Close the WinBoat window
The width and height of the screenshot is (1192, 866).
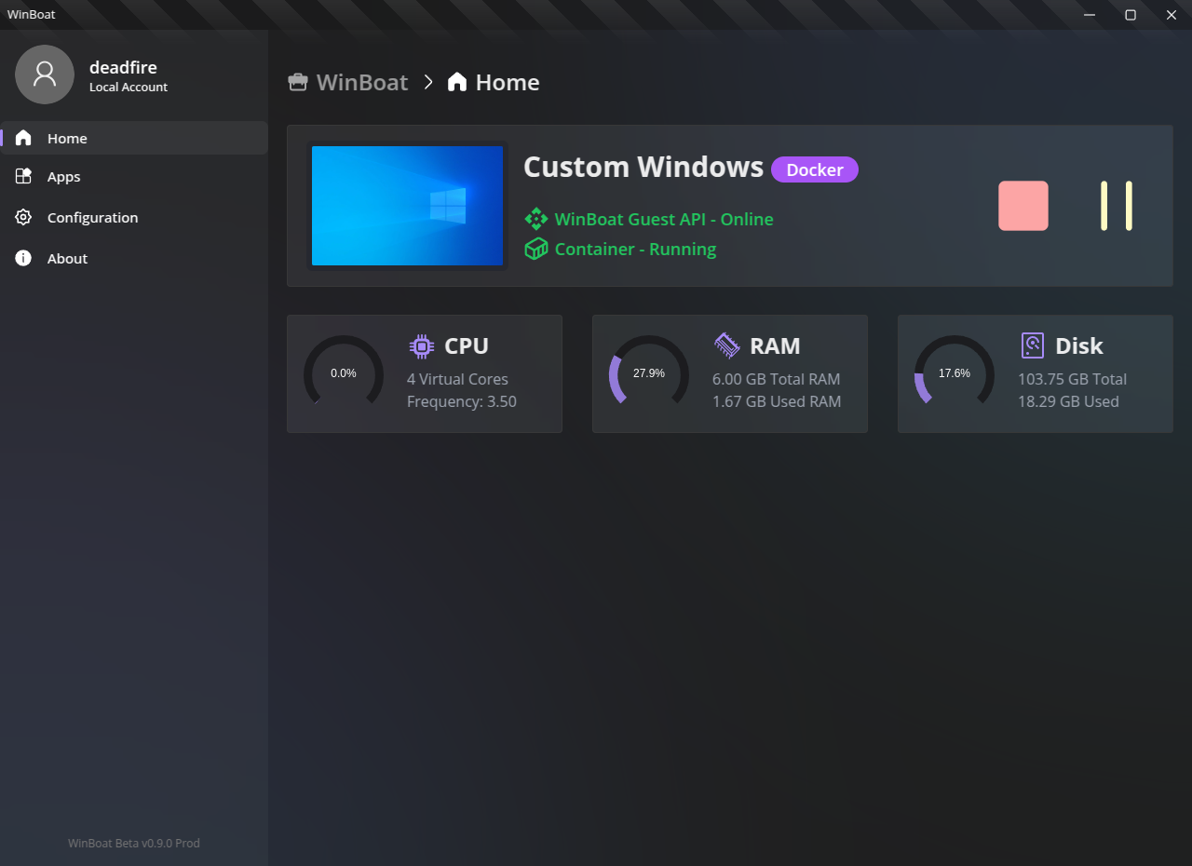1172,14
